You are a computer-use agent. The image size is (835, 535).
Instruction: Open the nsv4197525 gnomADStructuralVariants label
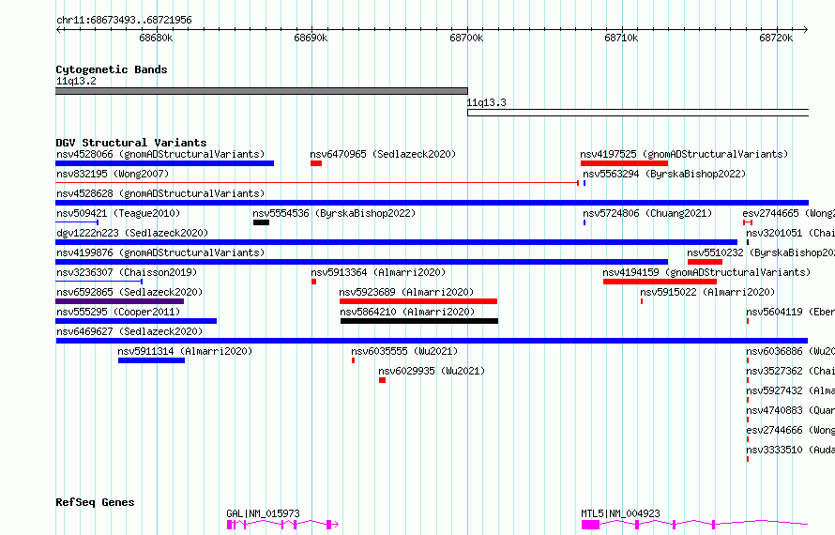point(684,155)
